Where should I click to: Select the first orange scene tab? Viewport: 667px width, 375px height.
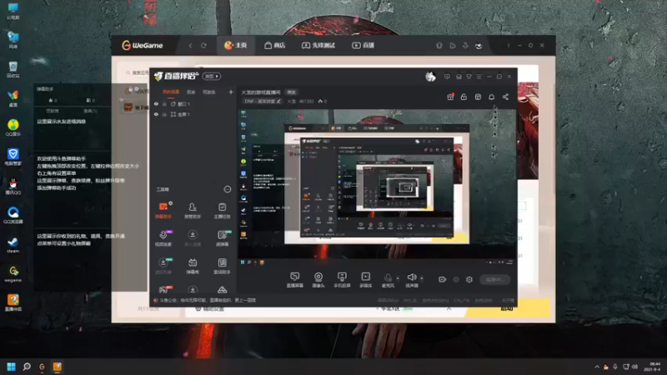(171, 92)
